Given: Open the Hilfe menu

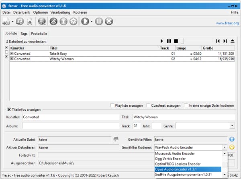Looking at the screenshot, I should 235,12.
